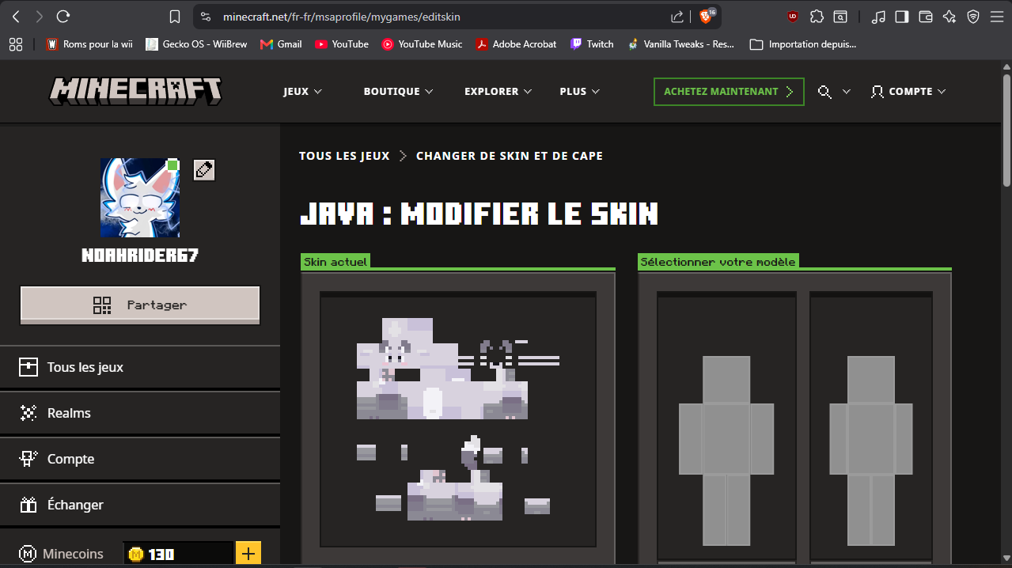
Task: Click the NOAHRIDER67 username
Action: click(140, 256)
